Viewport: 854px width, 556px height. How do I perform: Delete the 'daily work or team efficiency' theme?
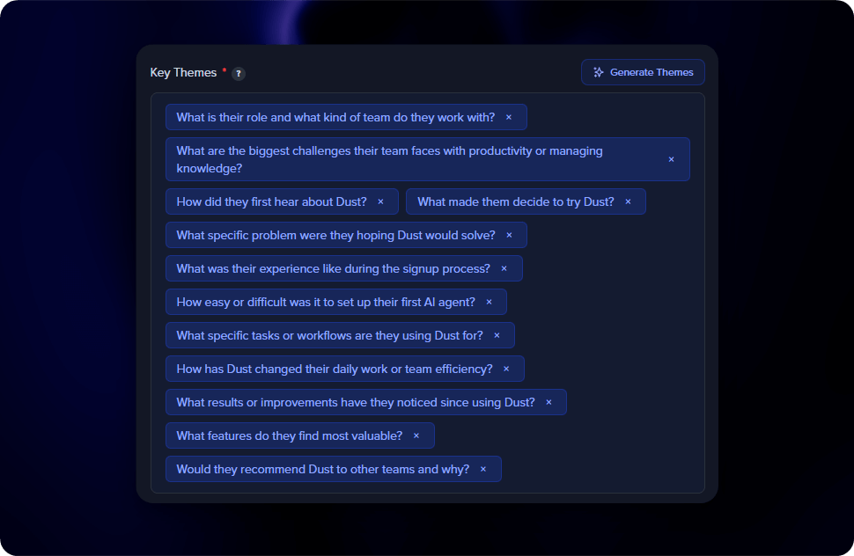pos(506,369)
